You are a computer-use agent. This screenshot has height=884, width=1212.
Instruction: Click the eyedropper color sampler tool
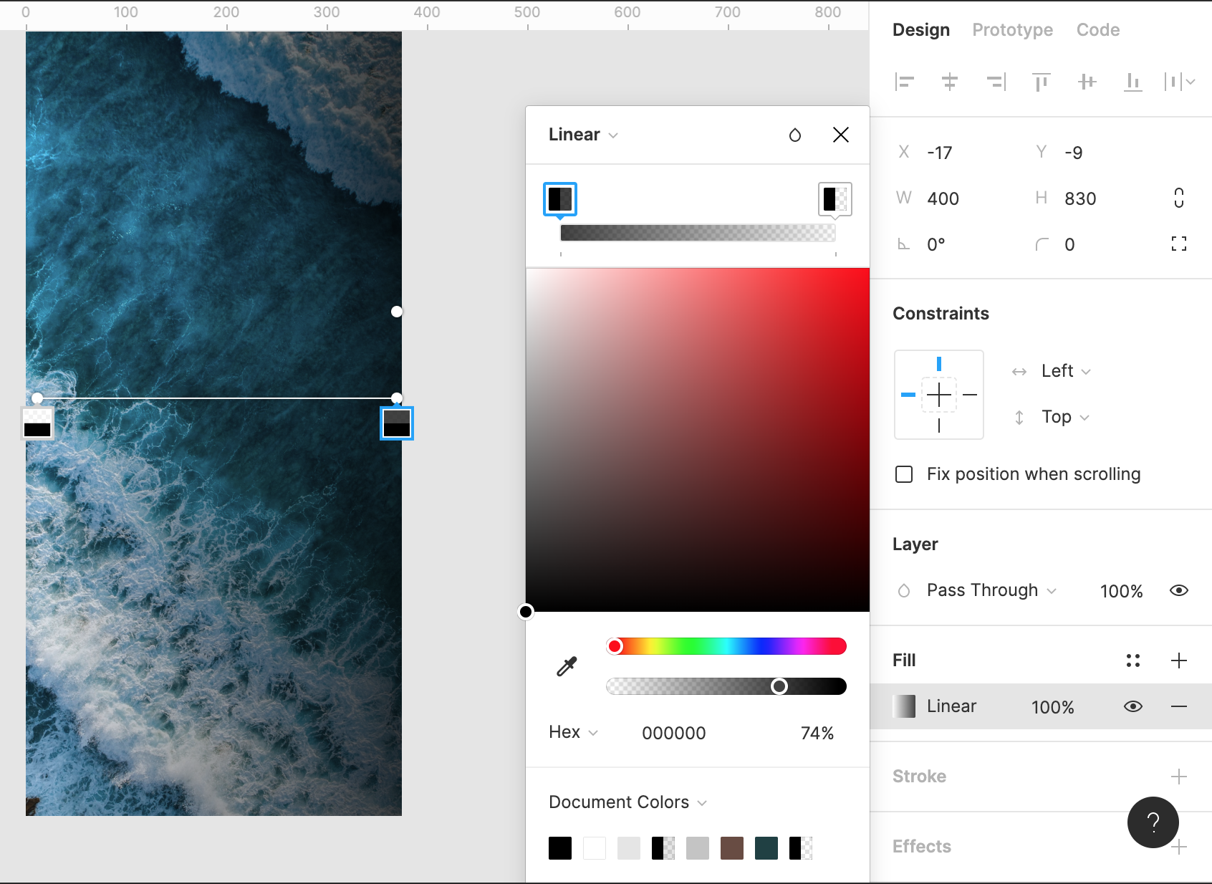coord(567,667)
